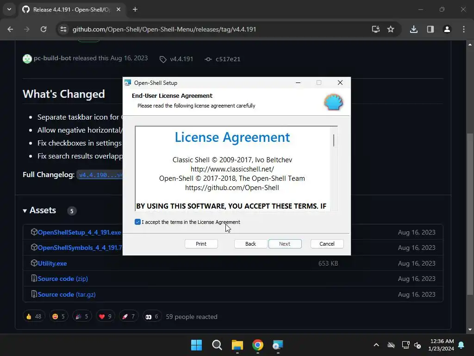Open Chrome profile avatar icon
Screen dimensions: 474x356
pos(447,29)
